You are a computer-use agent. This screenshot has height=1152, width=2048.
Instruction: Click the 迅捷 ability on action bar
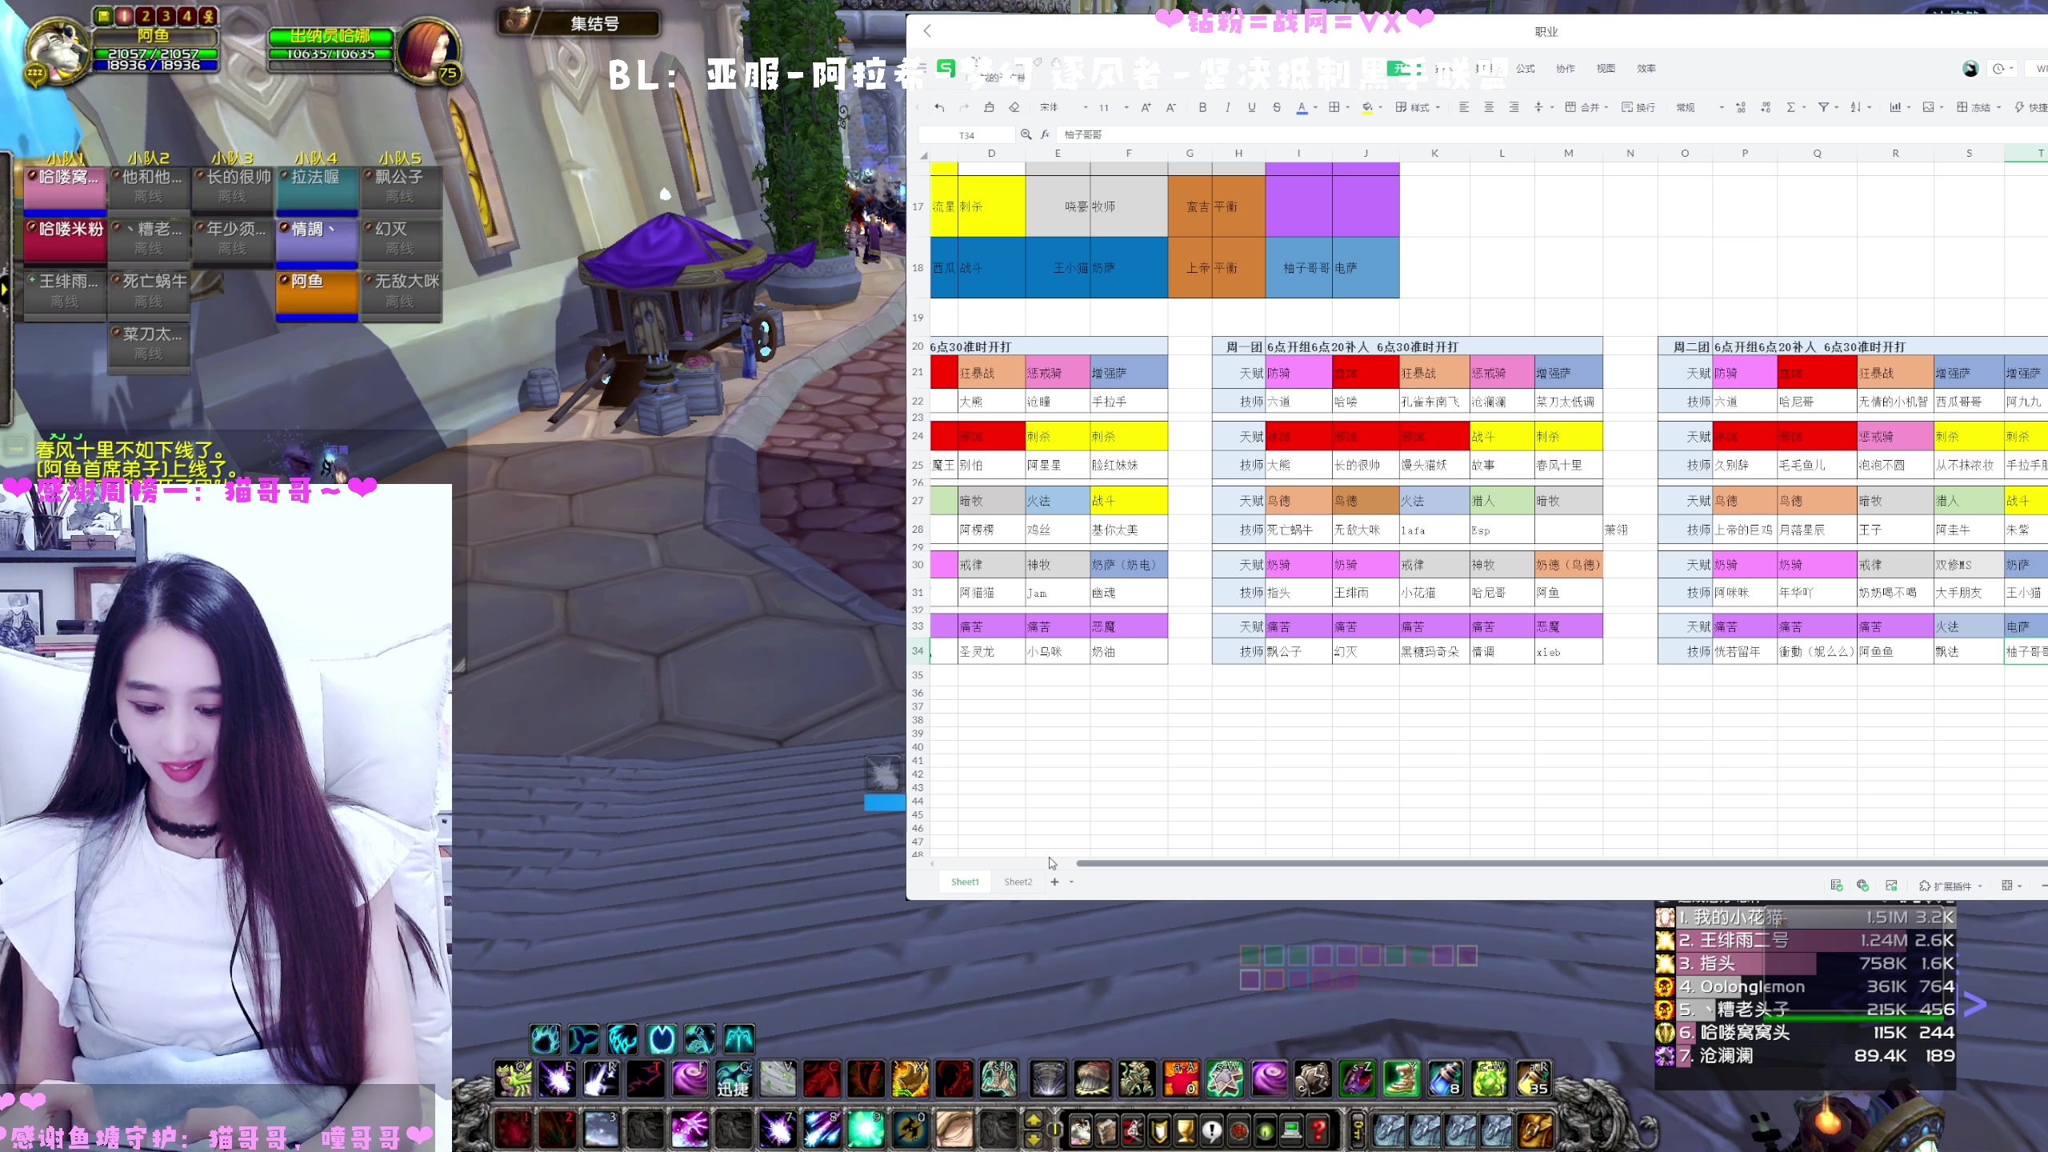(733, 1079)
